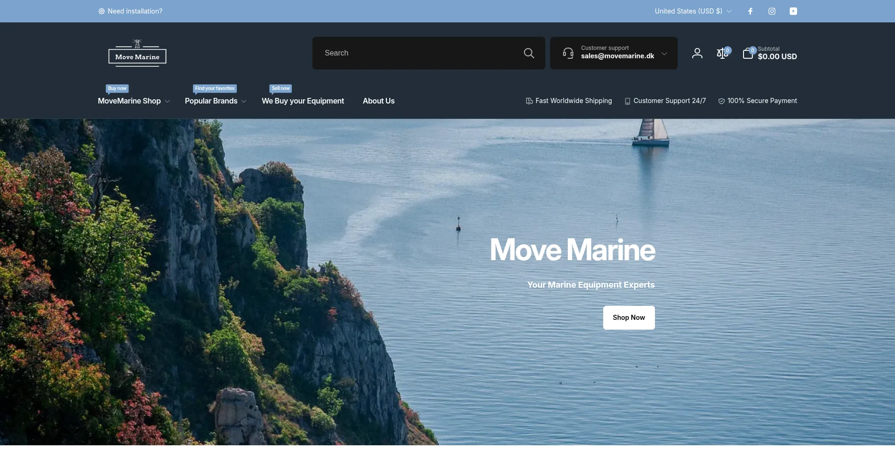Image resolution: width=895 pixels, height=463 pixels.
Task: Click the Shop Now button
Action: 628,318
